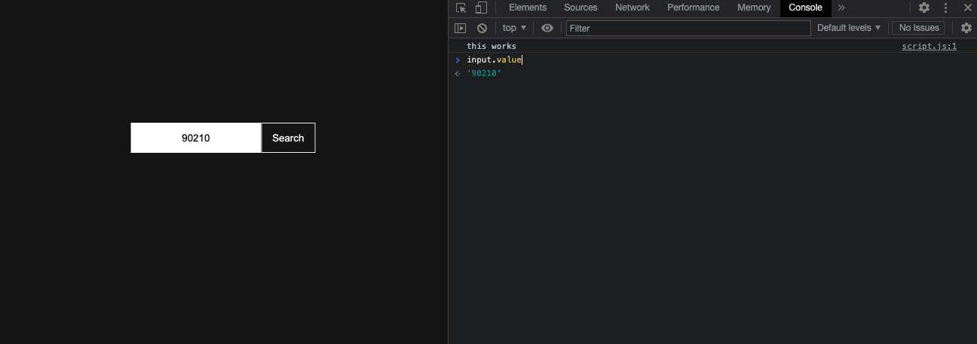Open console settings gear
This screenshot has height=344, width=977.
(x=966, y=28)
